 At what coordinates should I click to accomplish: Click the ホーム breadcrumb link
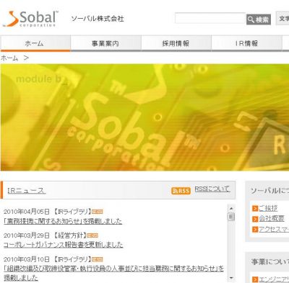pyautogui.click(x=9, y=58)
